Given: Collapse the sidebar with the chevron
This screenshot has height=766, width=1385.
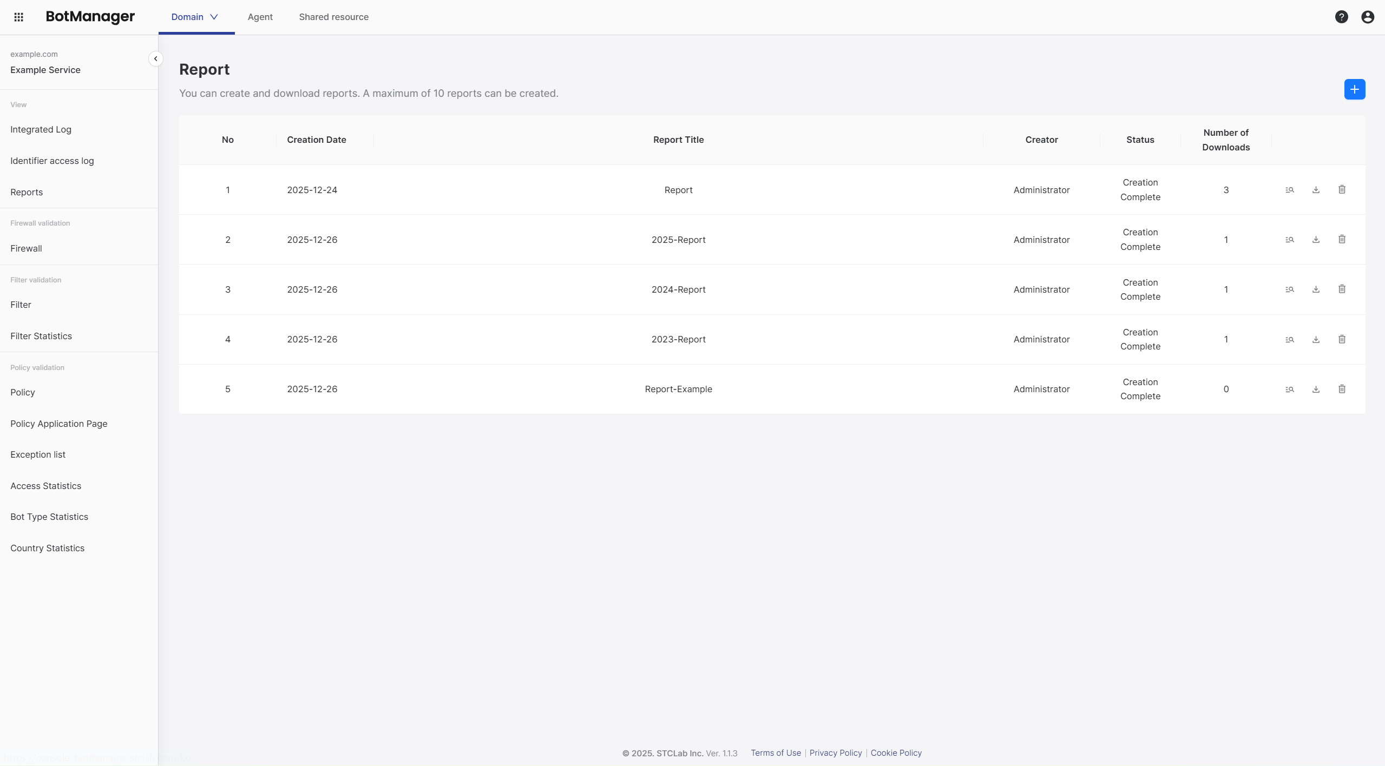Looking at the screenshot, I should [x=156, y=58].
